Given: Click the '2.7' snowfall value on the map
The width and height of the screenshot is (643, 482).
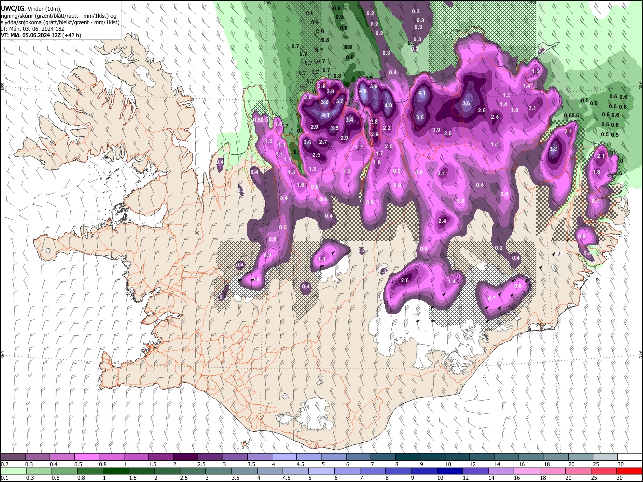Looking at the screenshot, I should click(x=323, y=142).
